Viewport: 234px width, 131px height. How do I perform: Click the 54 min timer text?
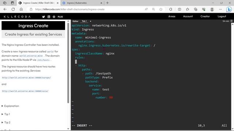point(226,21)
